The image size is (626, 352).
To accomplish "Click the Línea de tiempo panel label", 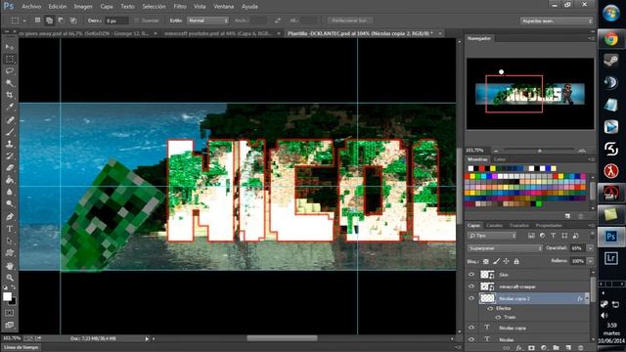I will pos(21,348).
